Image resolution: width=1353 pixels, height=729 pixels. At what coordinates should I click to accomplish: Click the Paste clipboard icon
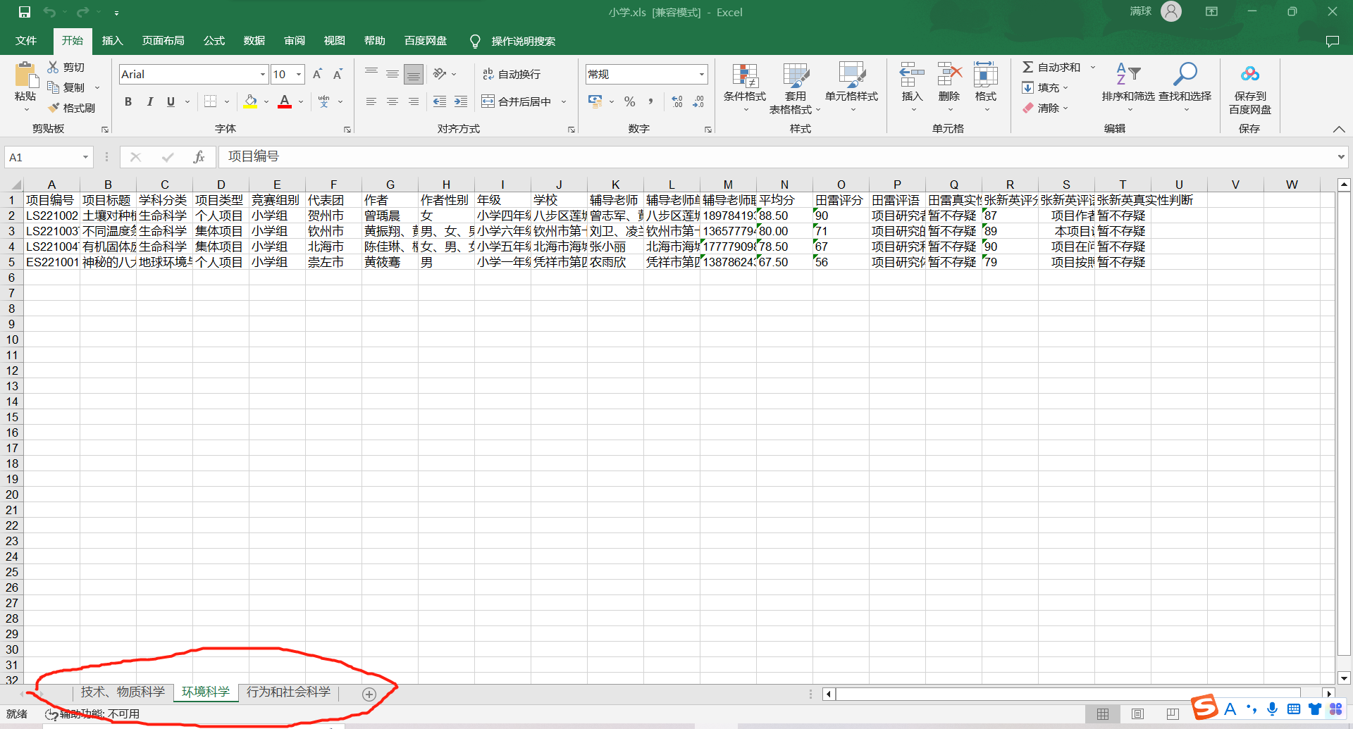25,75
